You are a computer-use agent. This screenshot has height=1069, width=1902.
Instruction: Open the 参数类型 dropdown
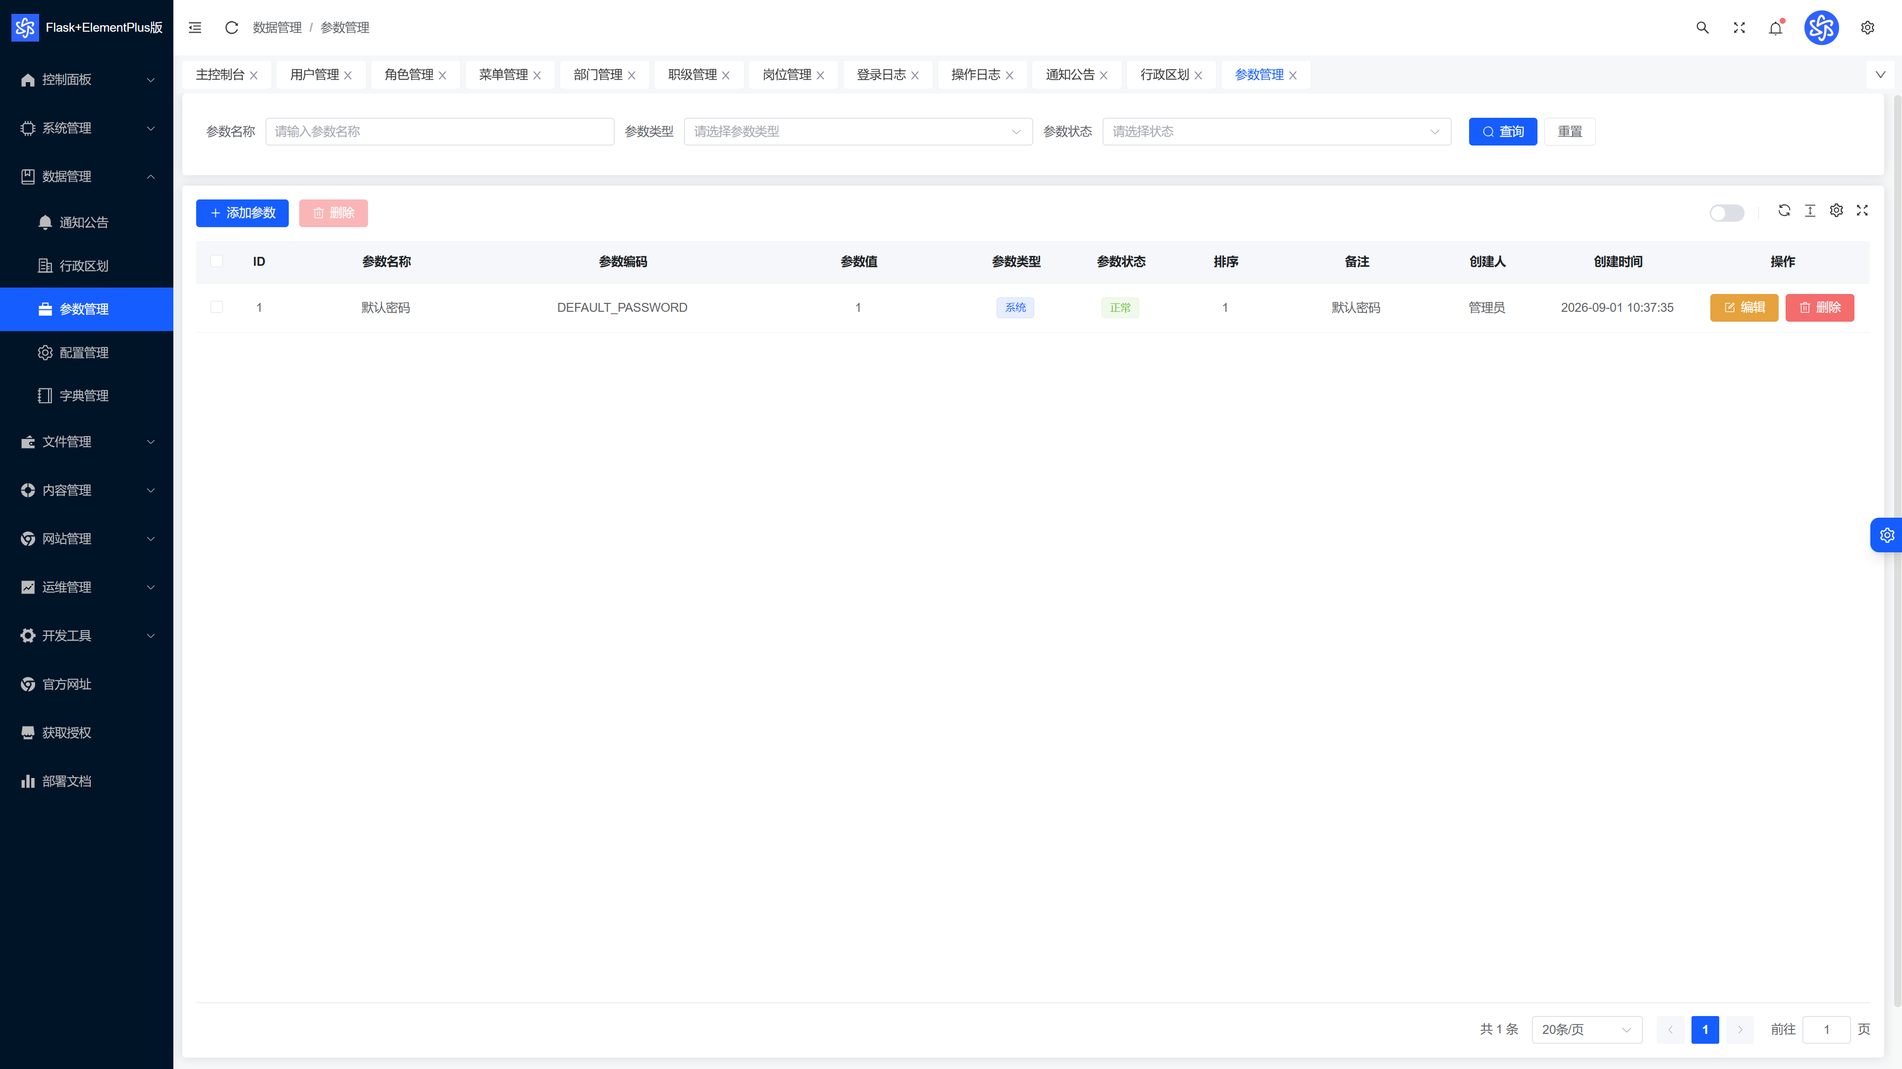point(858,131)
